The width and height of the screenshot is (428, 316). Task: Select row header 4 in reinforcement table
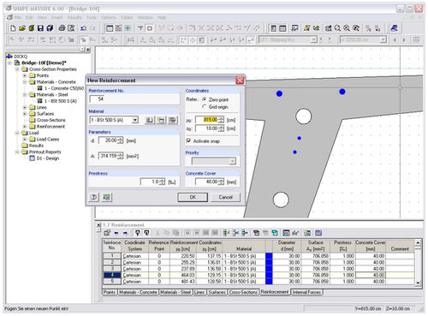point(112,275)
